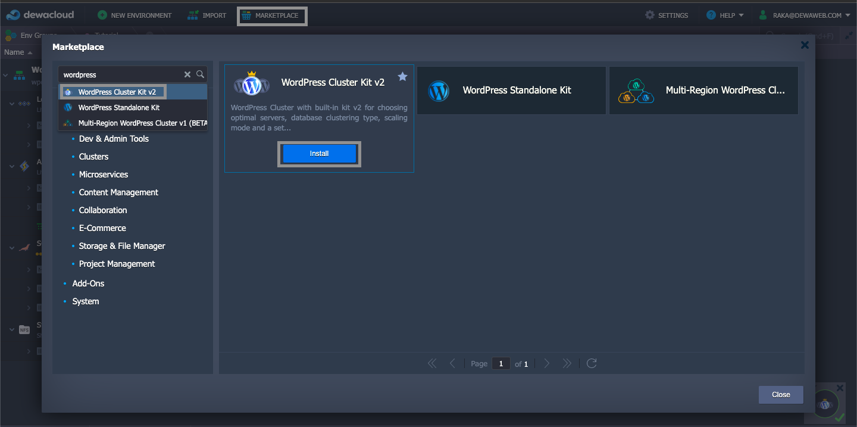Click the crowned WordPress Cluster Kit v2 logo
Image resolution: width=857 pixels, height=427 pixels.
click(252, 84)
